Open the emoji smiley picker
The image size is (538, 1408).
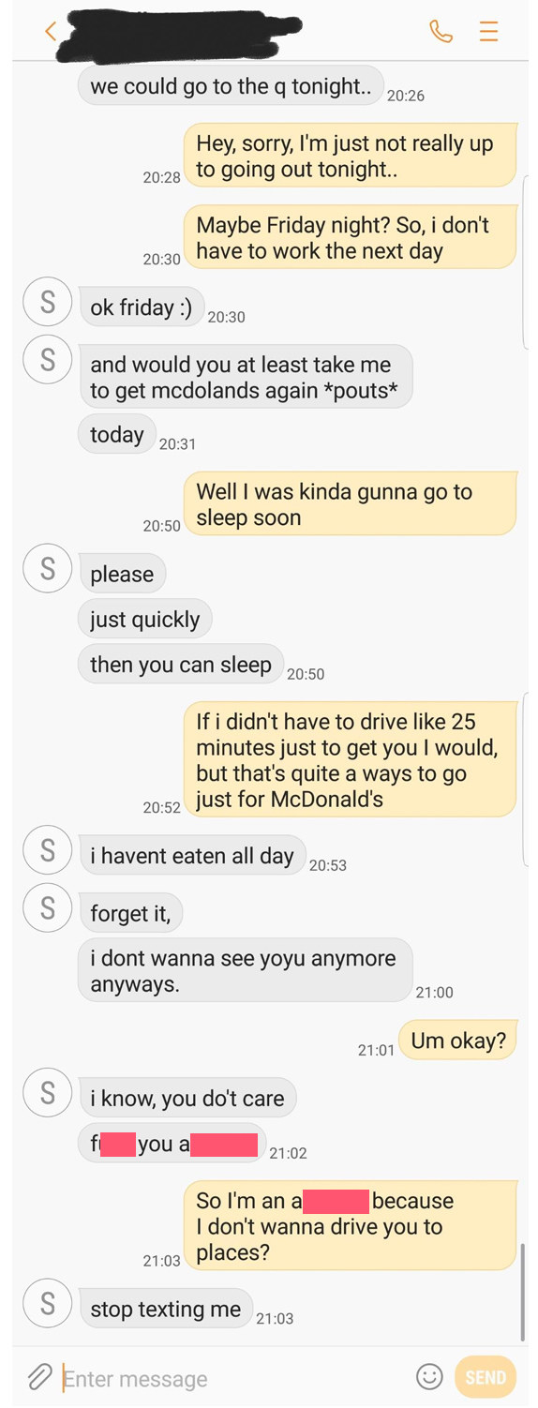(x=429, y=1376)
